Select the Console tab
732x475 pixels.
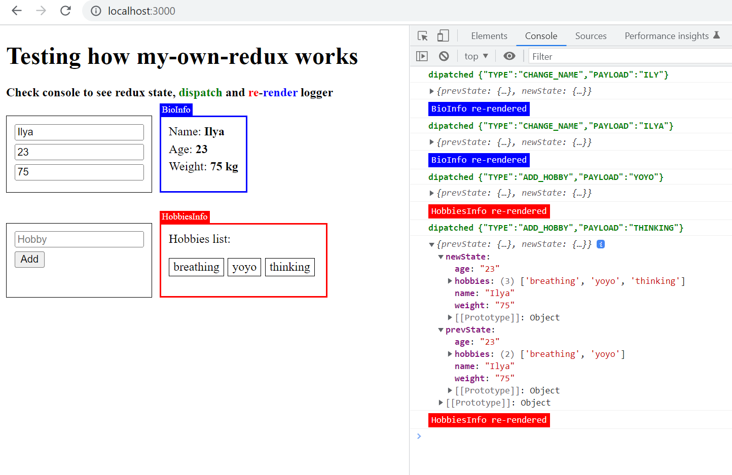pyautogui.click(x=541, y=36)
